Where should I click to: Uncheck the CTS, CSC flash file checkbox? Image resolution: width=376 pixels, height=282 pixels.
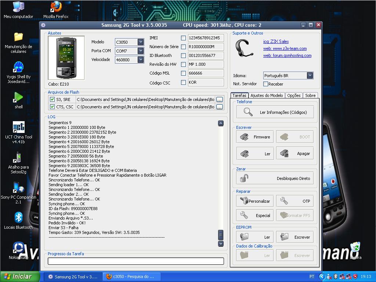(52, 107)
